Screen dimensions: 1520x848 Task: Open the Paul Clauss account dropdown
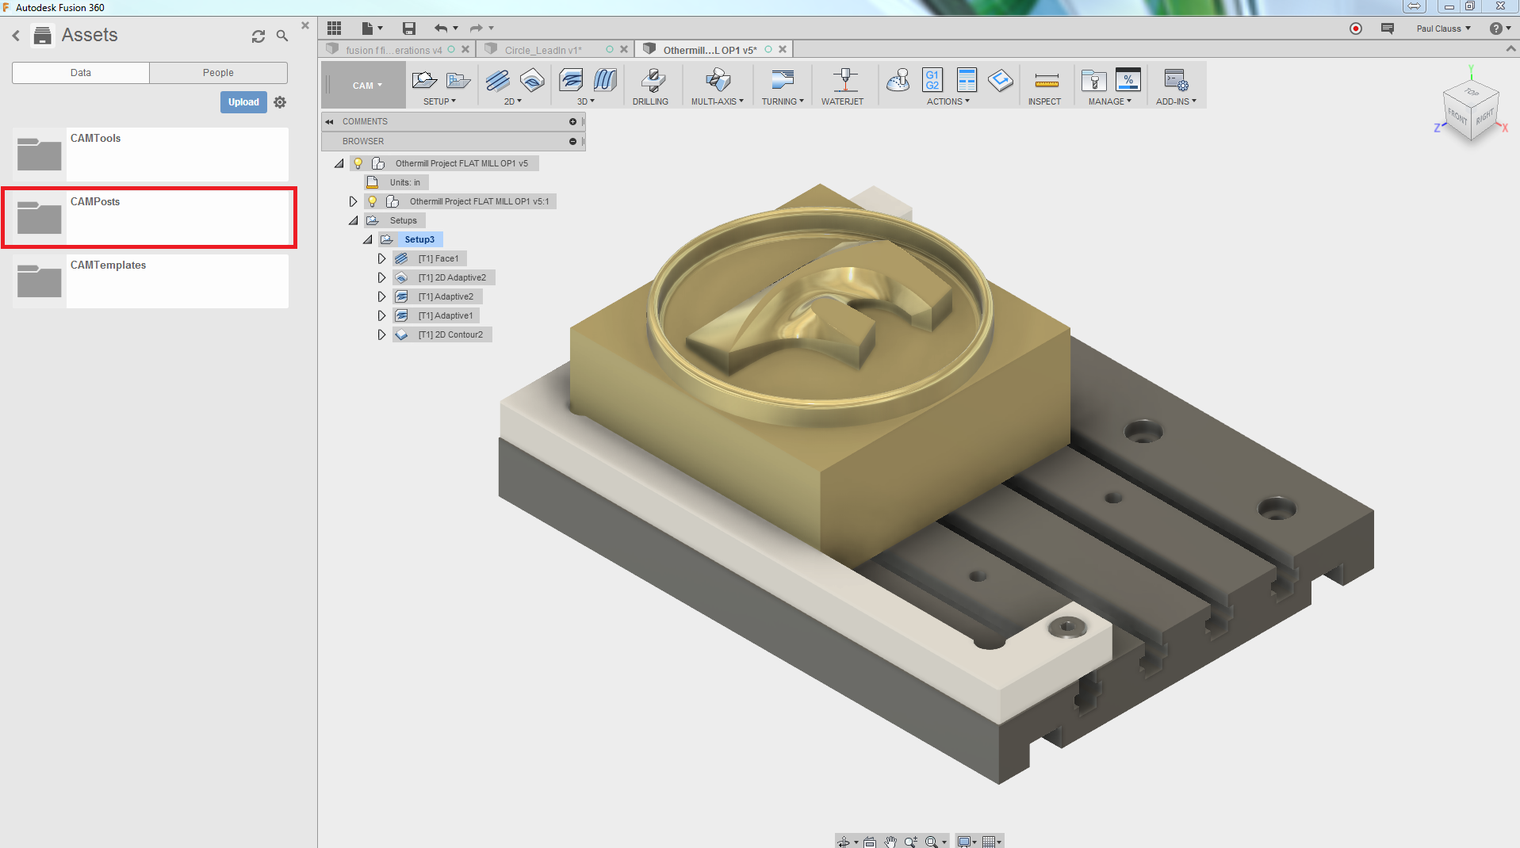click(x=1443, y=29)
